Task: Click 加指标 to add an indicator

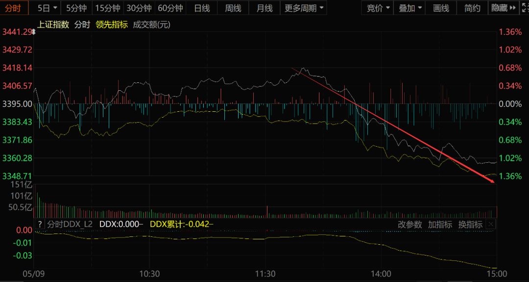Action: pos(440,225)
